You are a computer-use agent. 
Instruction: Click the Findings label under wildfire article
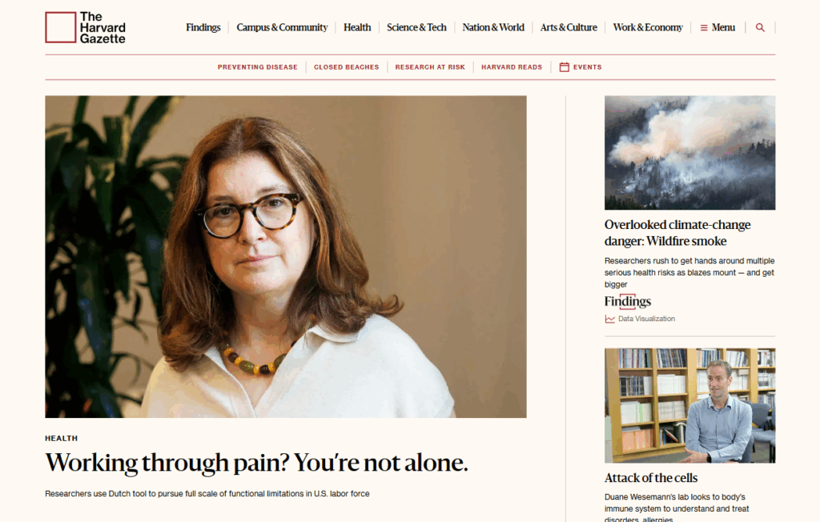628,301
